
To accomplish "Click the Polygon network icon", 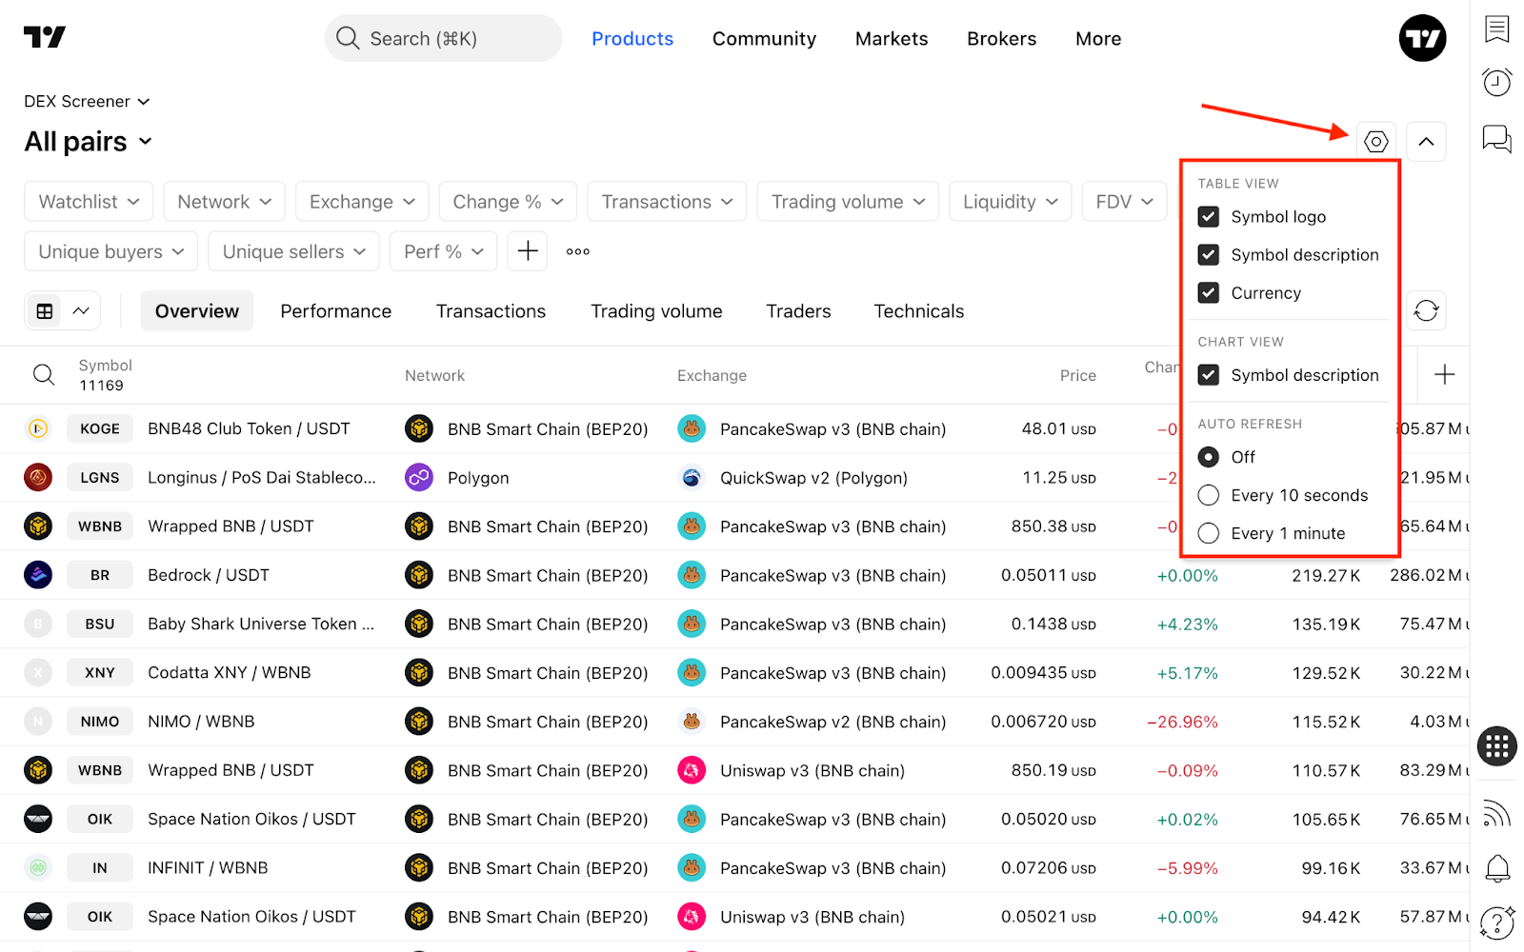I will (x=419, y=477).
